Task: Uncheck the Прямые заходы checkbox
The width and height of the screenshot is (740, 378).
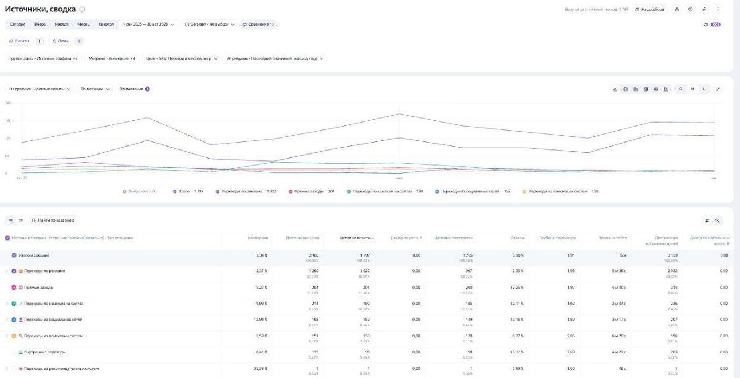Action: click(x=14, y=288)
